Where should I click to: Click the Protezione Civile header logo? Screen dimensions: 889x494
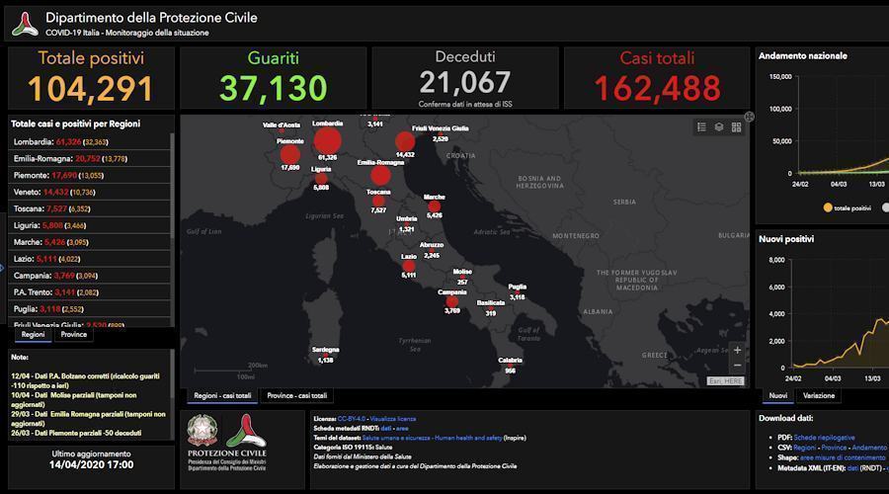[25, 24]
